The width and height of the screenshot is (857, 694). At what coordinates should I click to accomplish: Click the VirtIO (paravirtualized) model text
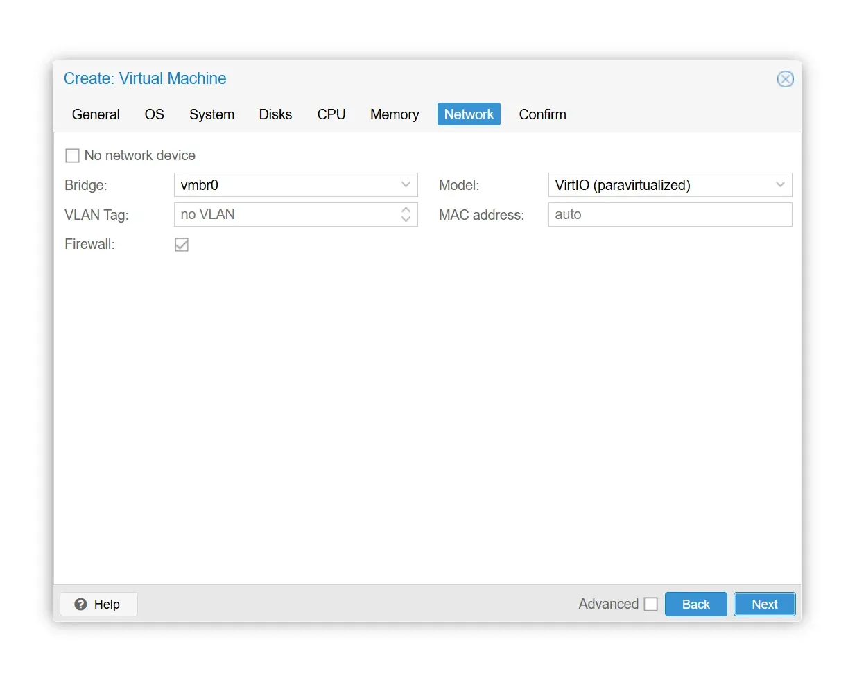pyautogui.click(x=623, y=185)
